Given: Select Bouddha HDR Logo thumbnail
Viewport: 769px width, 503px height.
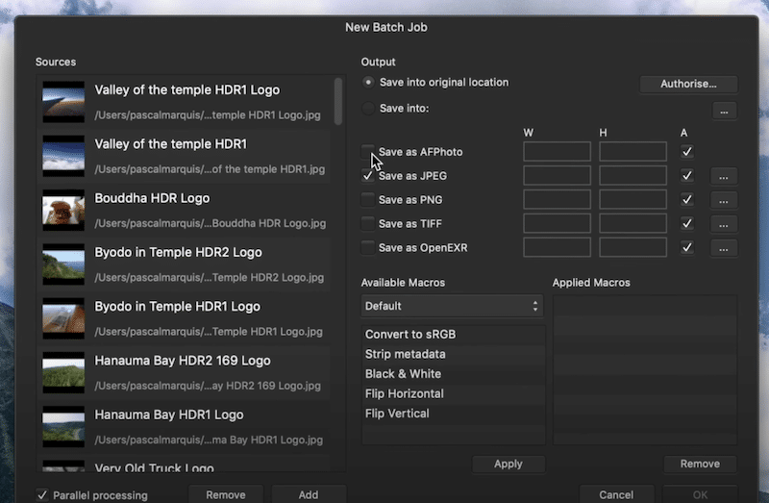Looking at the screenshot, I should point(63,210).
